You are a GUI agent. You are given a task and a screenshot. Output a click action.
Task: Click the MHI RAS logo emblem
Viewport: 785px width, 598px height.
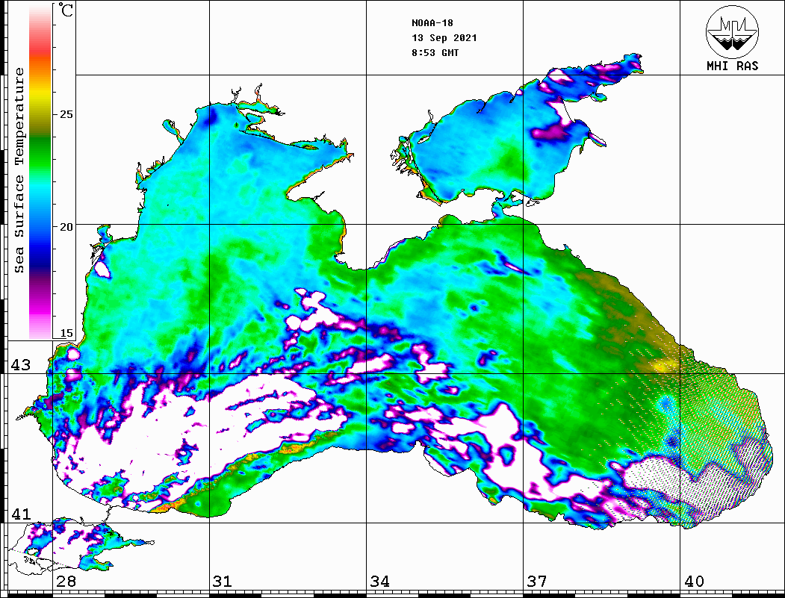point(732,31)
